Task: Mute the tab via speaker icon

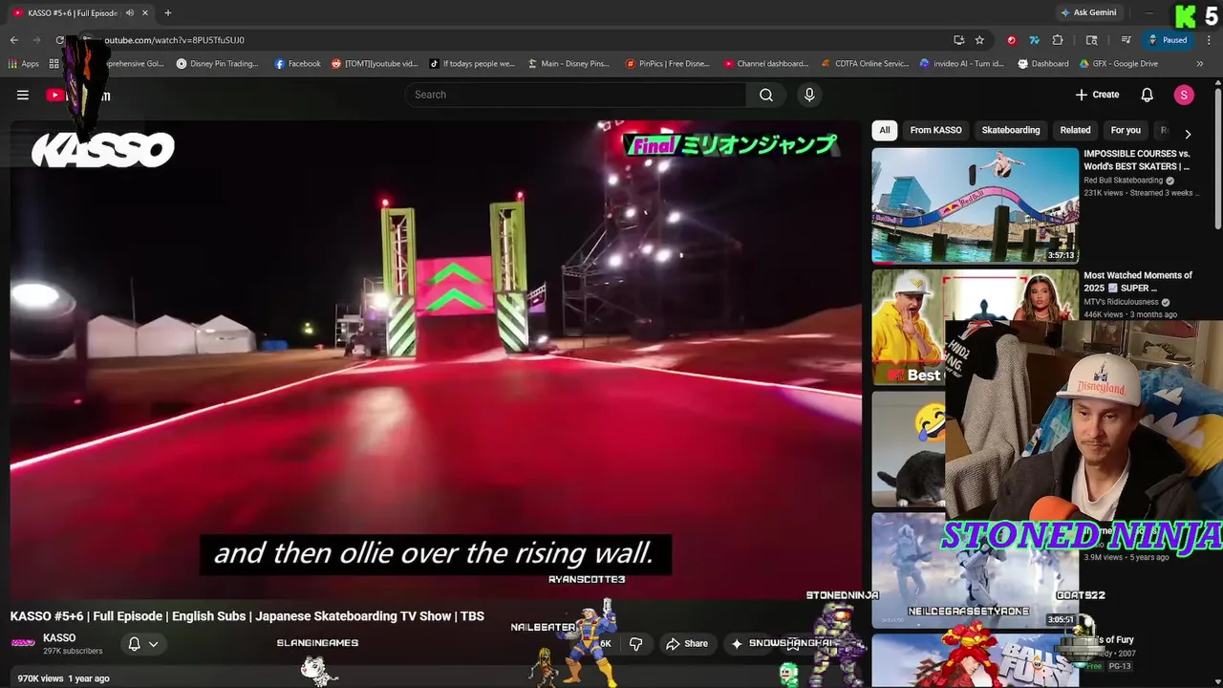Action: click(x=129, y=12)
